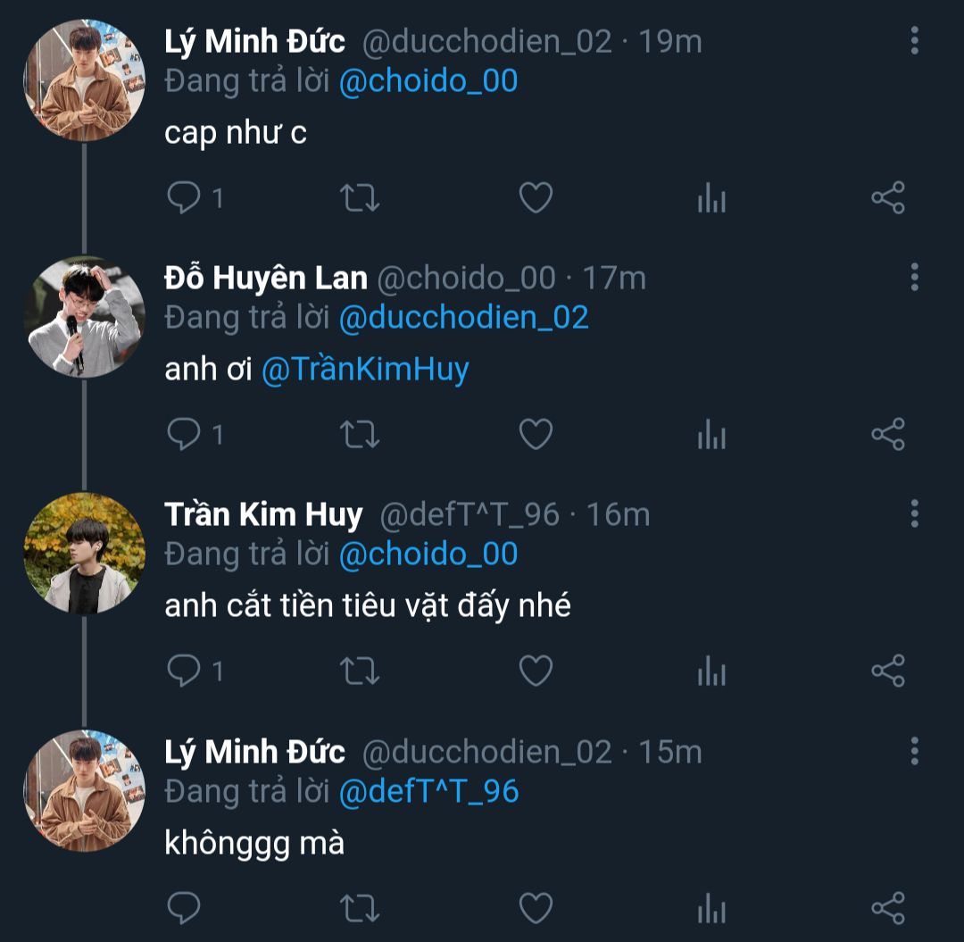This screenshot has height=942, width=964.
Task: Reply to the "cap như c" tweet
Action: 184,197
